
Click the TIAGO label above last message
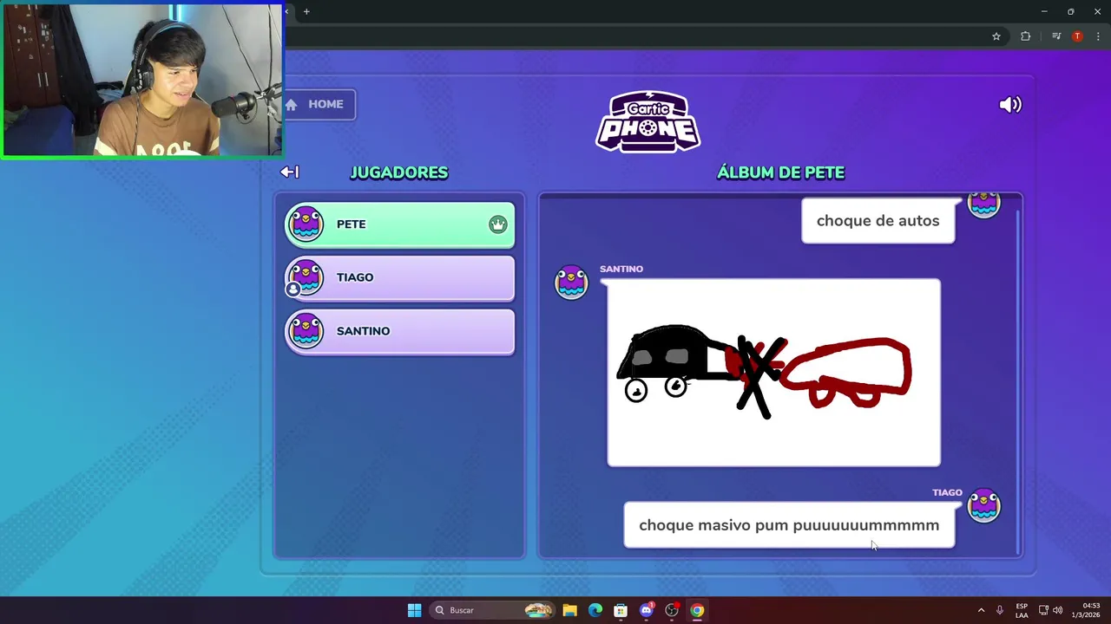947,492
